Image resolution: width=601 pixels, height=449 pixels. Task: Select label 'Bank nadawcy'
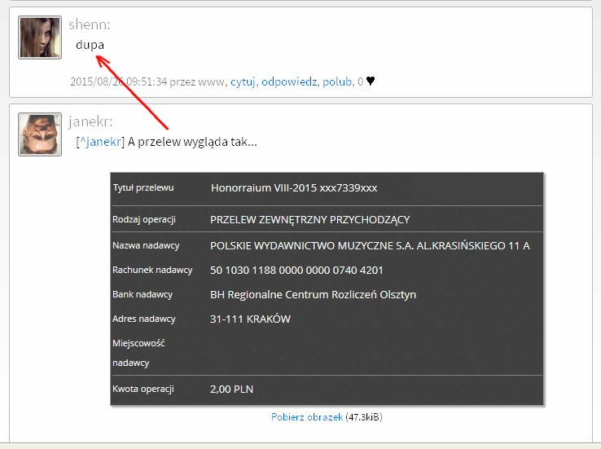pyautogui.click(x=143, y=294)
